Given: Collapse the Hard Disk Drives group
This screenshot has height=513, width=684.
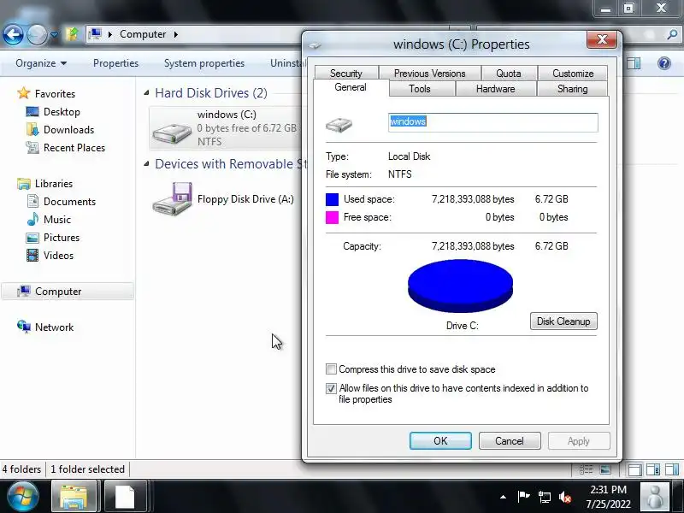Looking at the screenshot, I should pyautogui.click(x=146, y=93).
